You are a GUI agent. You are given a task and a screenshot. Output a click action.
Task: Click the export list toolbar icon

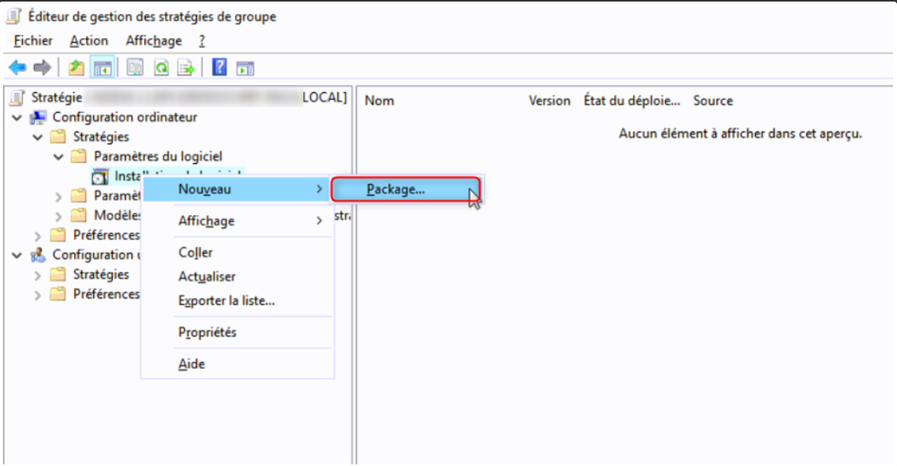point(186,68)
